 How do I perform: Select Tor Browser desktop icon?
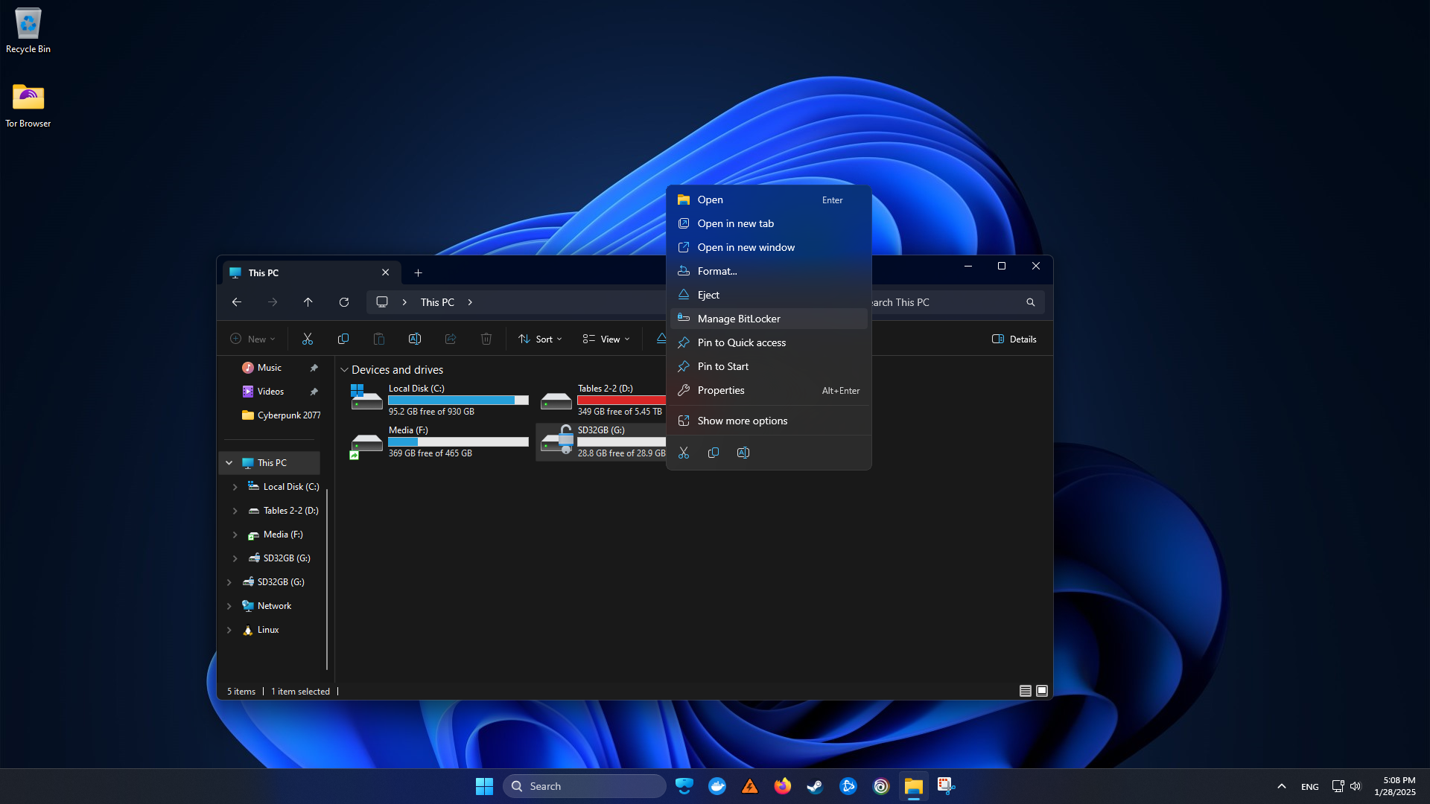(28, 105)
